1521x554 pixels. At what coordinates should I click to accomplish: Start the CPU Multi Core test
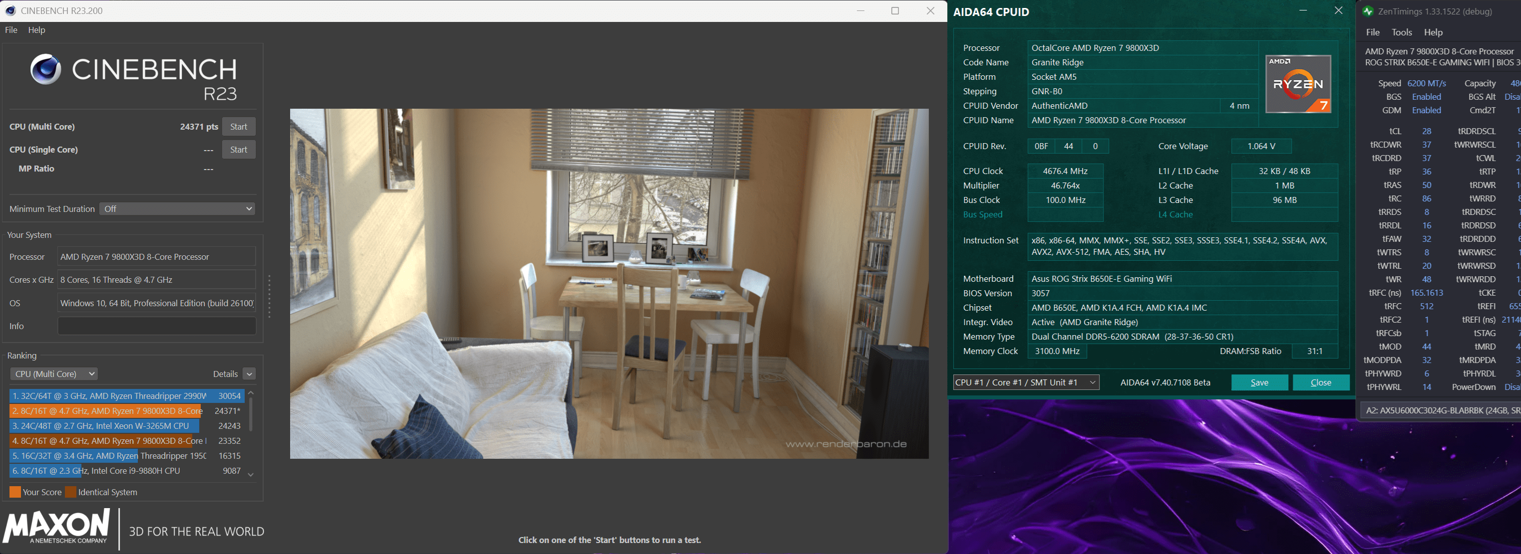pyautogui.click(x=239, y=127)
